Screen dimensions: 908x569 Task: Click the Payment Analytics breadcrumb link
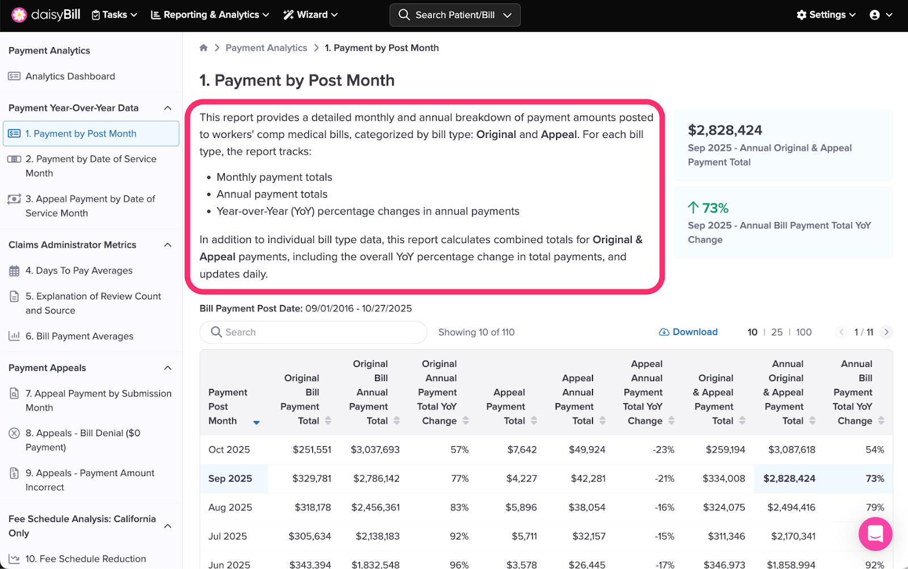[x=266, y=48]
